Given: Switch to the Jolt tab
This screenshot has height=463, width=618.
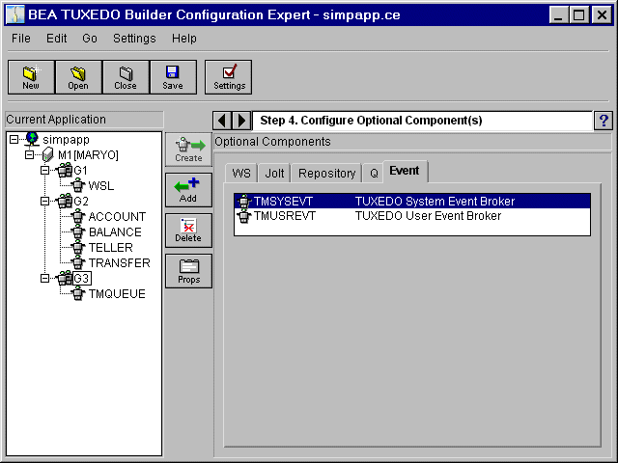Looking at the screenshot, I should (x=274, y=174).
